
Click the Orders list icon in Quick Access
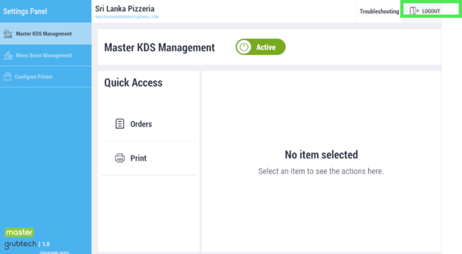120,124
